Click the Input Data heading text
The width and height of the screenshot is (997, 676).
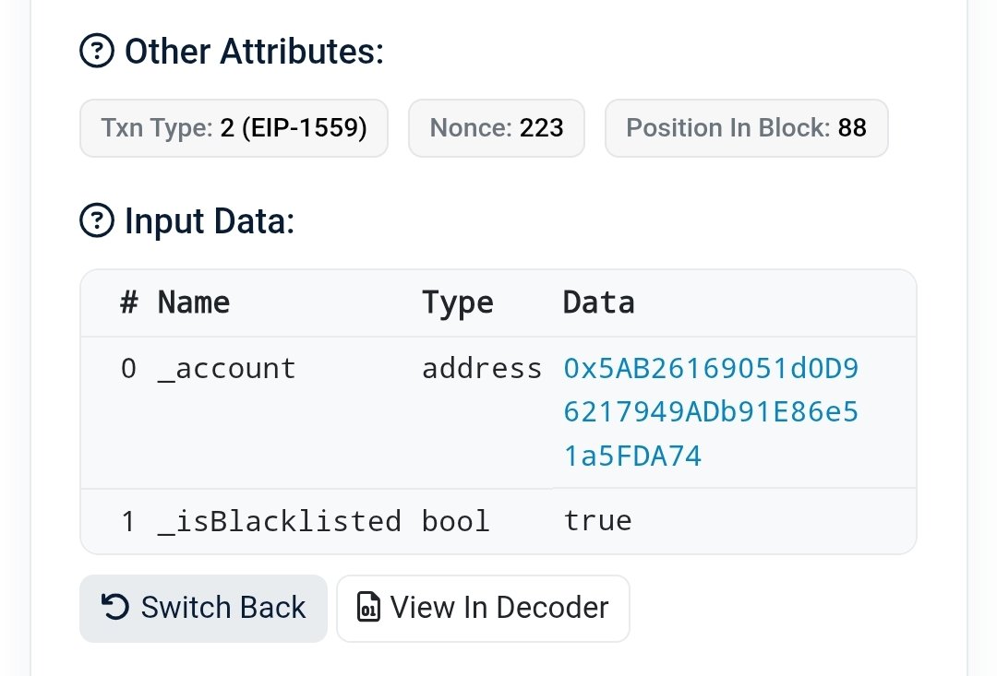(x=210, y=221)
